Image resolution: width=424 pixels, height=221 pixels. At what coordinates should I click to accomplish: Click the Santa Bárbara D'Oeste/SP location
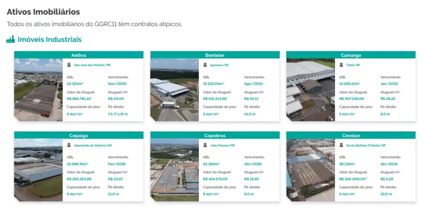366,145
